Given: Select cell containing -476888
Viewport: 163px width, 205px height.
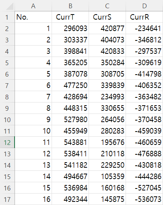Looking at the screenshot, I should click(x=144, y=154).
